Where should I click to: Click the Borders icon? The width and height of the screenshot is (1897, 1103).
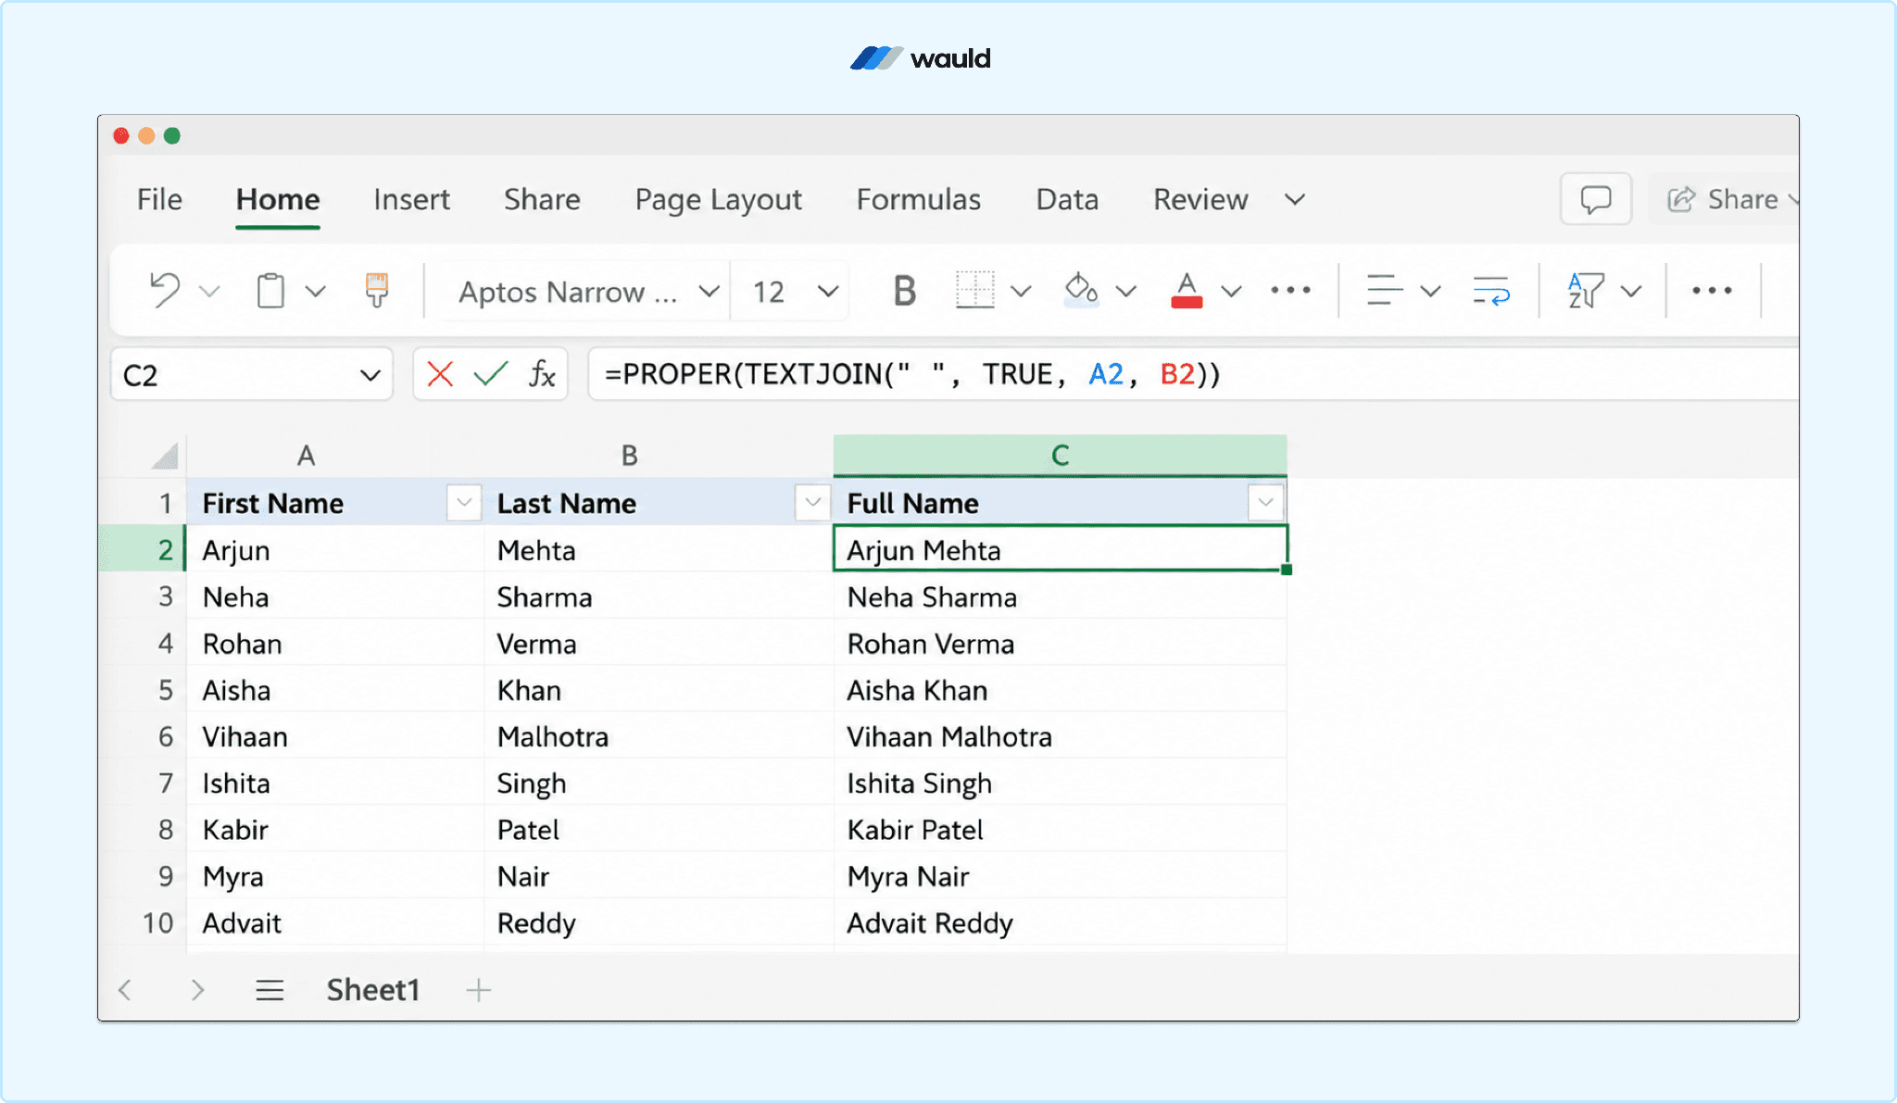coord(974,291)
